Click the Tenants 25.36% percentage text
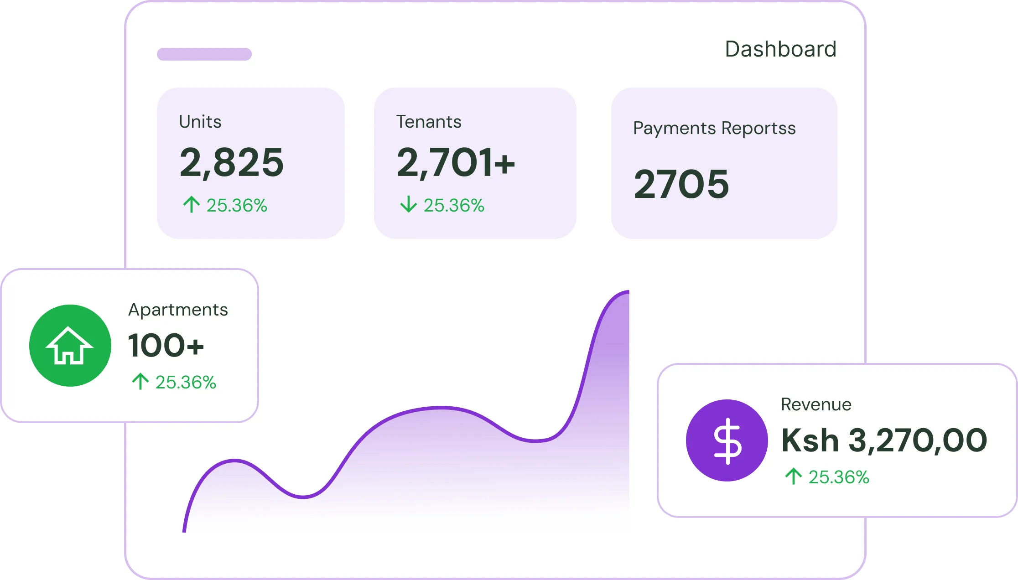 454,205
